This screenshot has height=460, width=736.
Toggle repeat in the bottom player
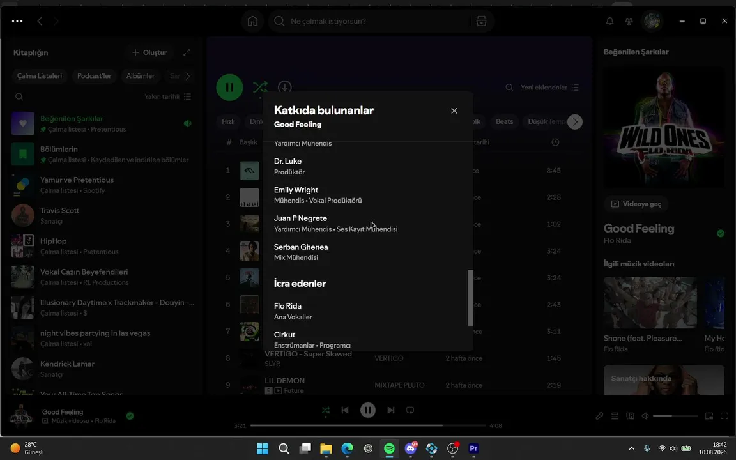(x=410, y=410)
